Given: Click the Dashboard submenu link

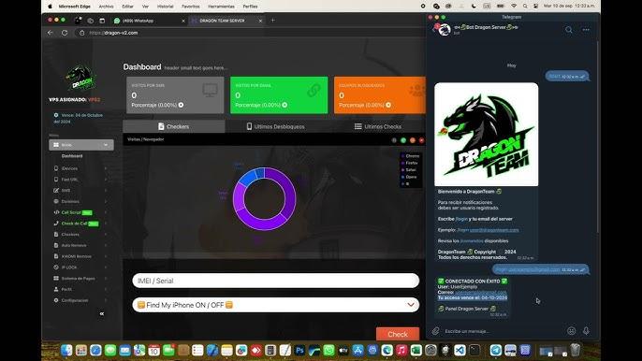Looking at the screenshot, I should coord(72,156).
